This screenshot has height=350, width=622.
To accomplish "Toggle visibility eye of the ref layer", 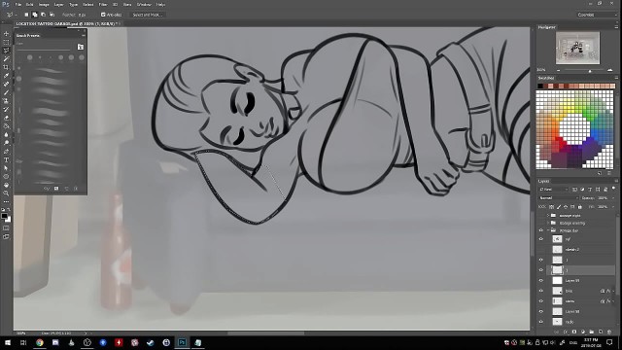I will tap(541, 239).
